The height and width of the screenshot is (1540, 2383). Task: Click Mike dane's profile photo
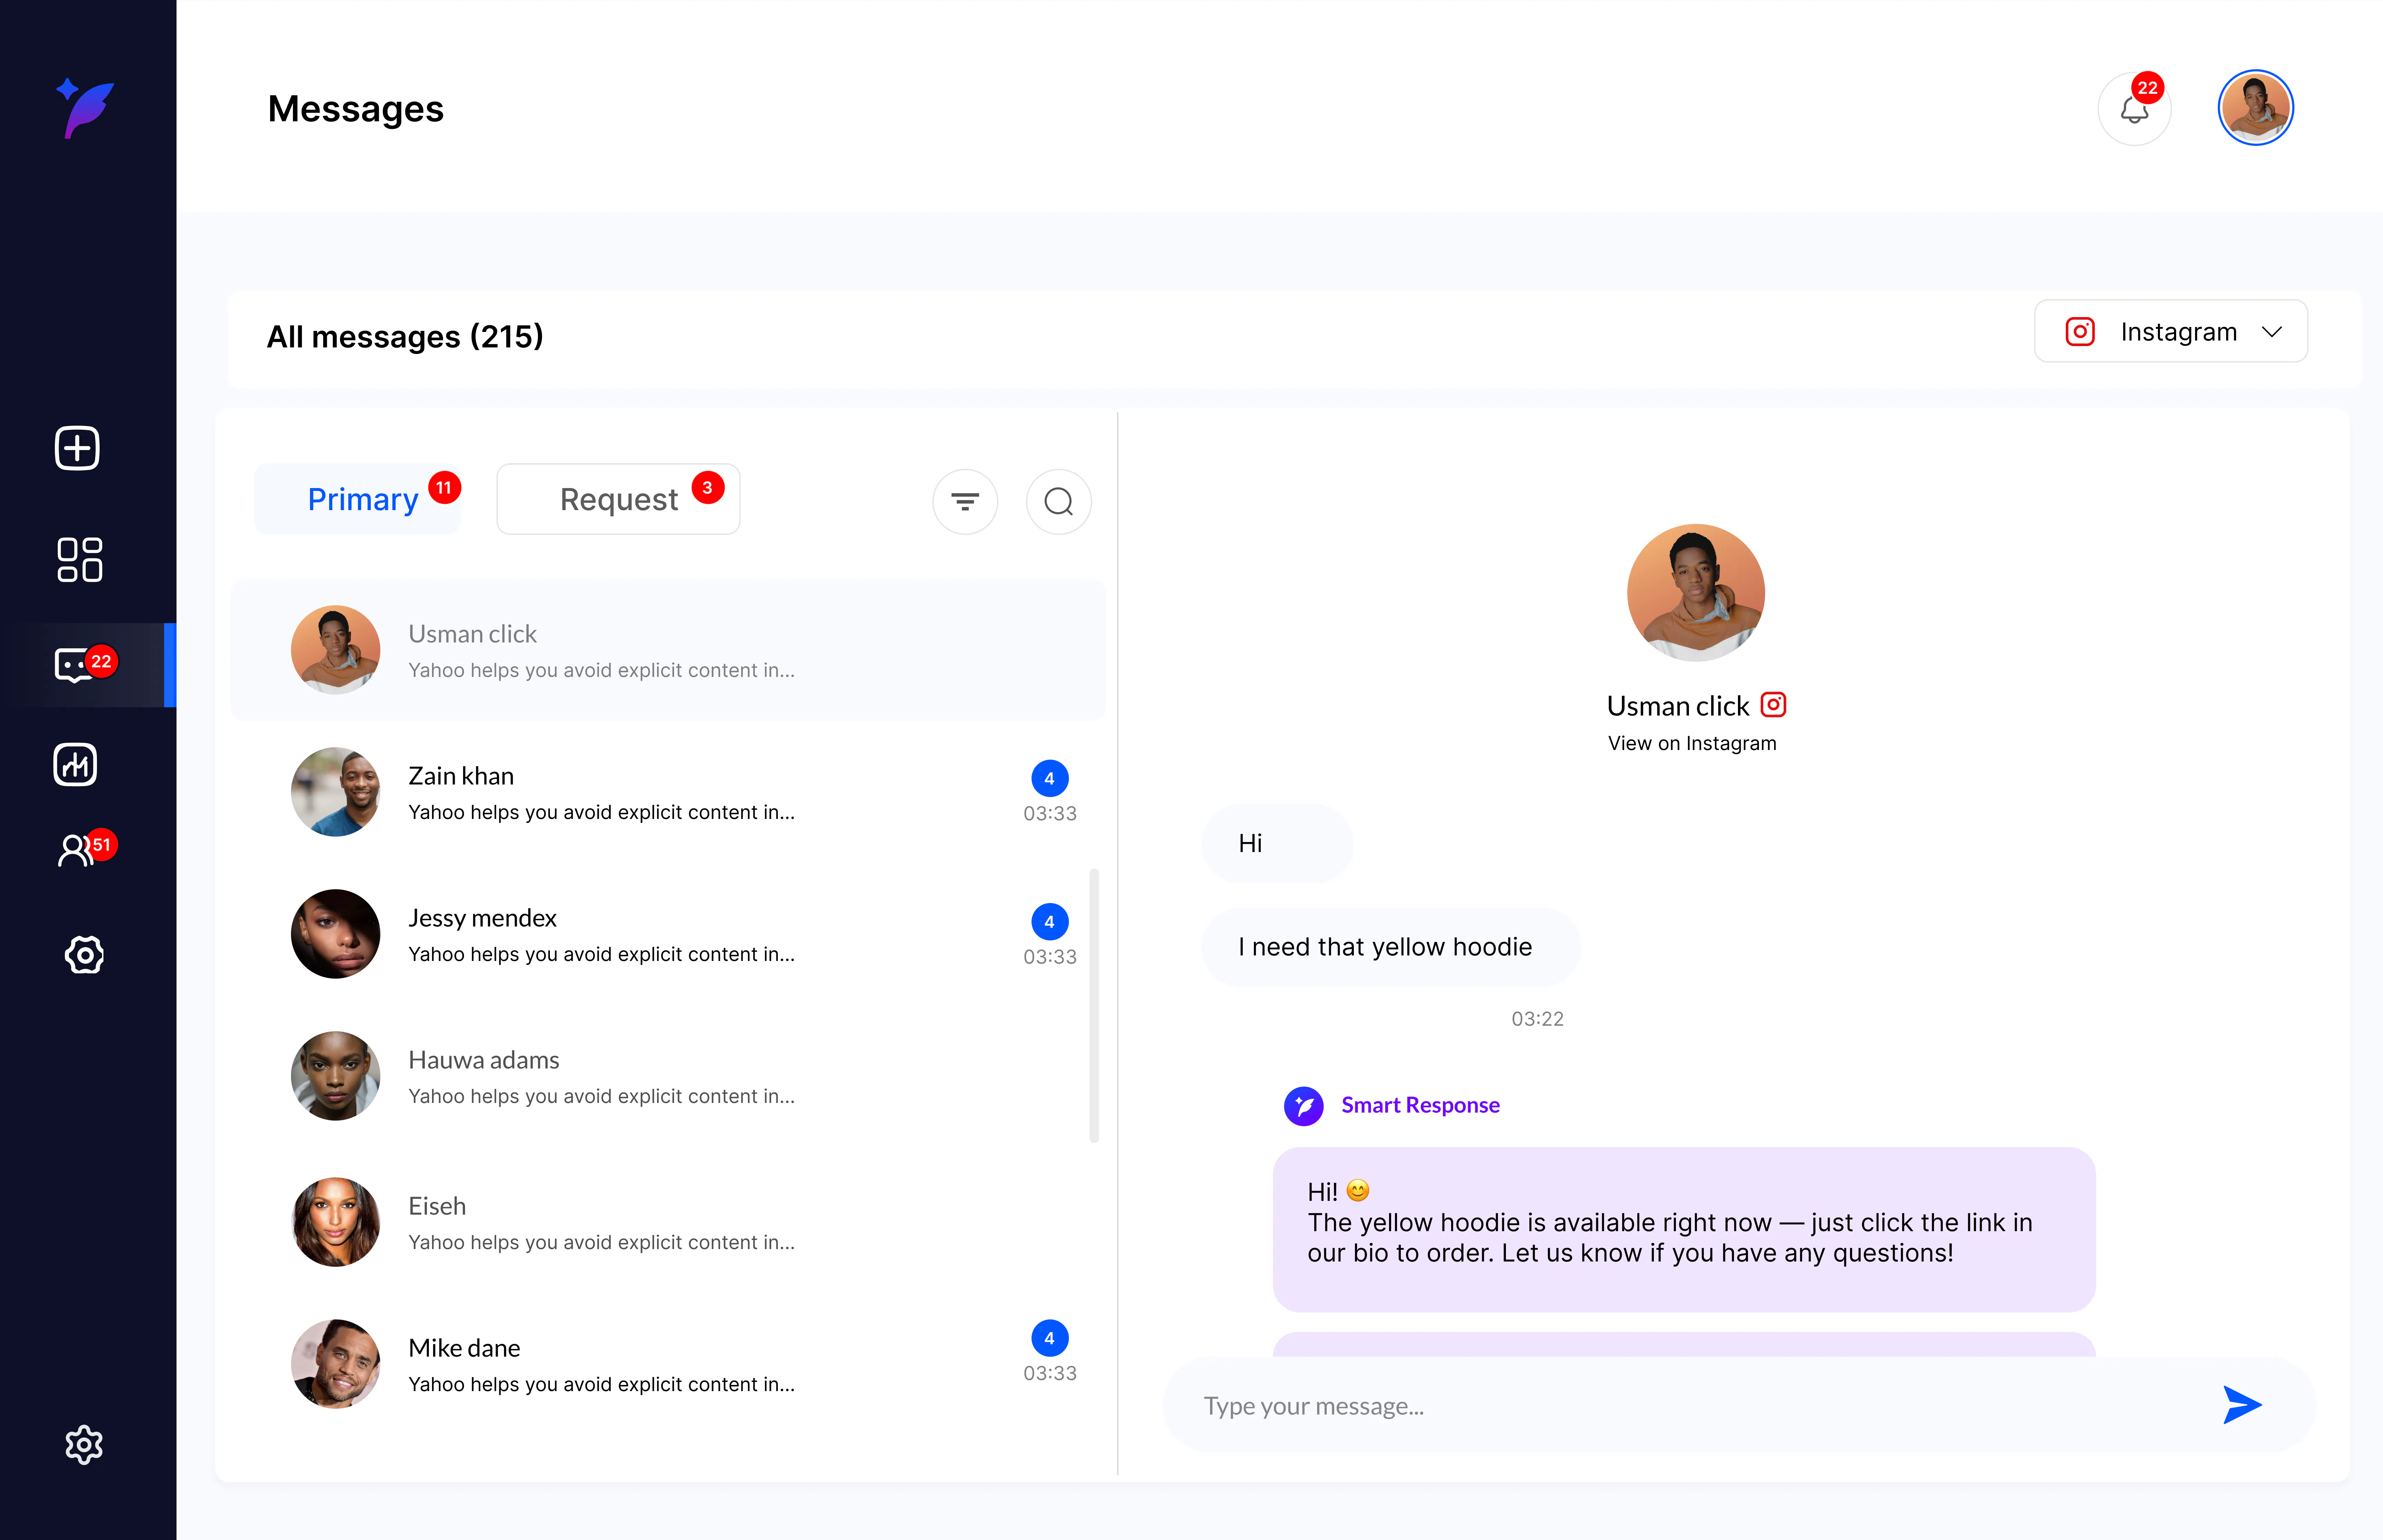335,1364
